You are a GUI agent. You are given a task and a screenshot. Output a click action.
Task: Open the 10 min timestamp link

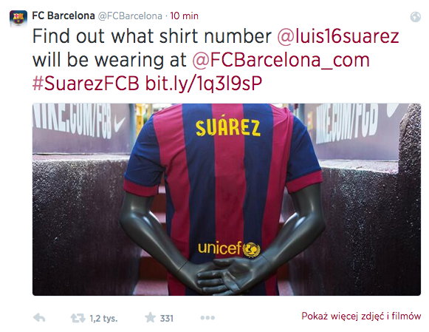tap(184, 16)
